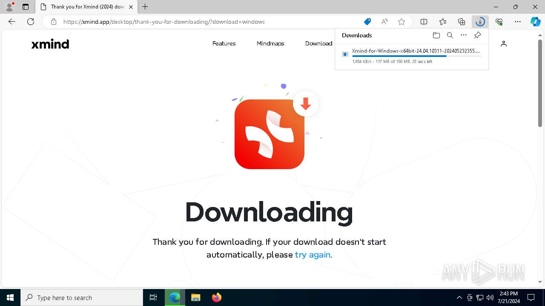Click the scrollbar down arrow
Image resolution: width=545 pixels, height=306 pixels.
pos(540,282)
